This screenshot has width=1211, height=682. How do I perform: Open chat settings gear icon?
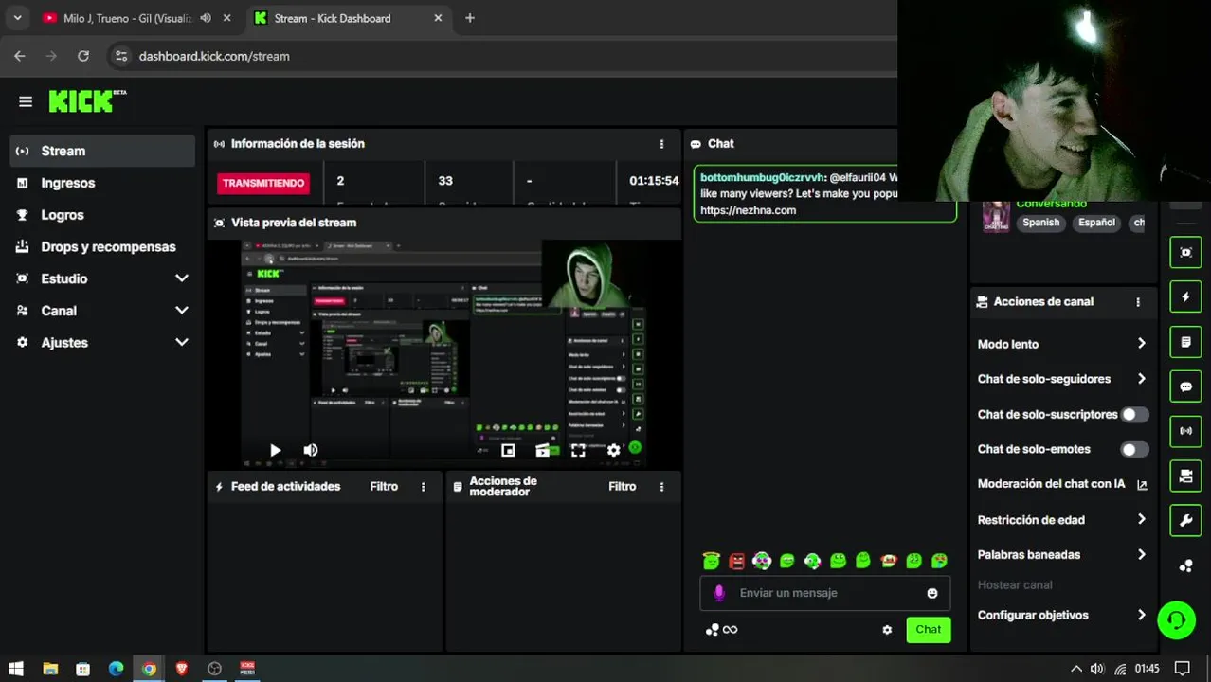pos(887,630)
